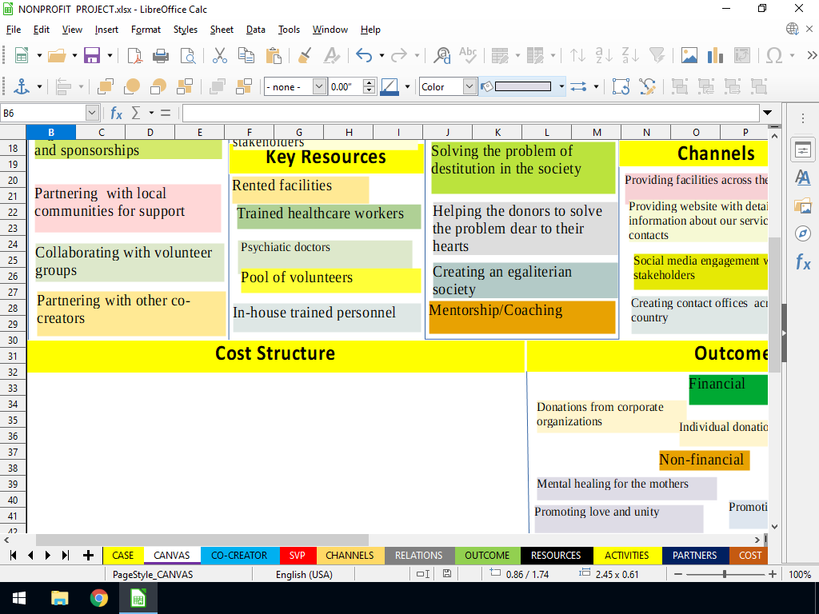The image size is (819, 614).
Task: Open the Undo history dropdown arrow
Action: [382, 55]
